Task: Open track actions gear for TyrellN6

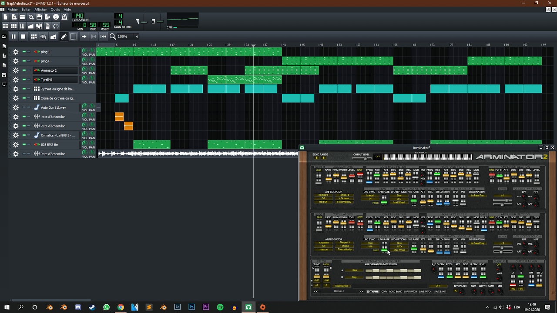Action: 16,80
